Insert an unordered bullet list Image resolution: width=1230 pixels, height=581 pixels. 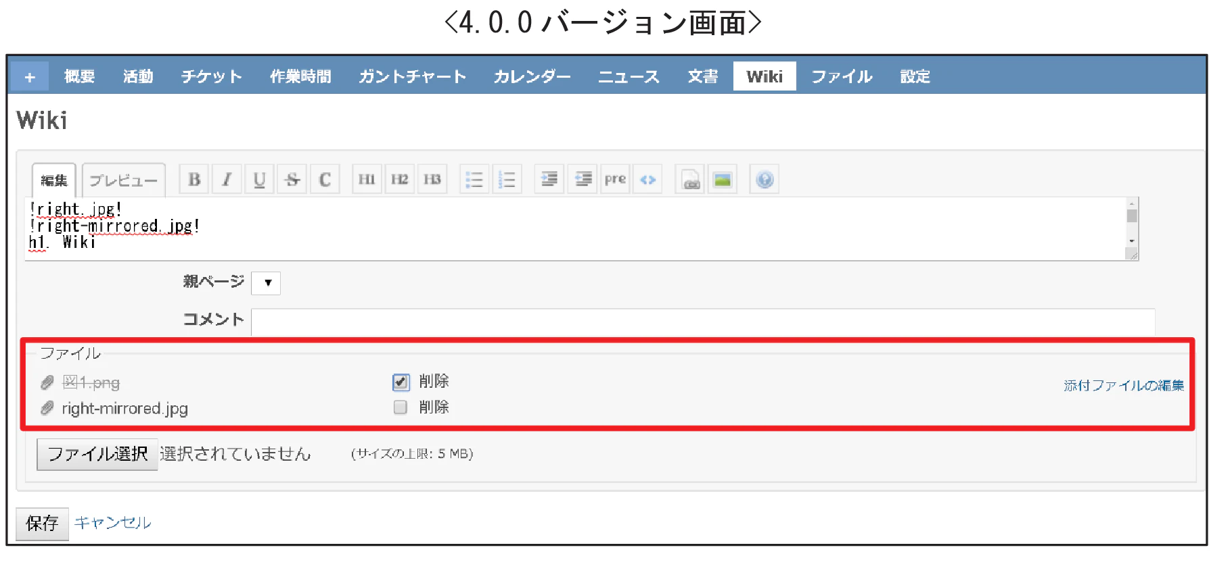[474, 180]
